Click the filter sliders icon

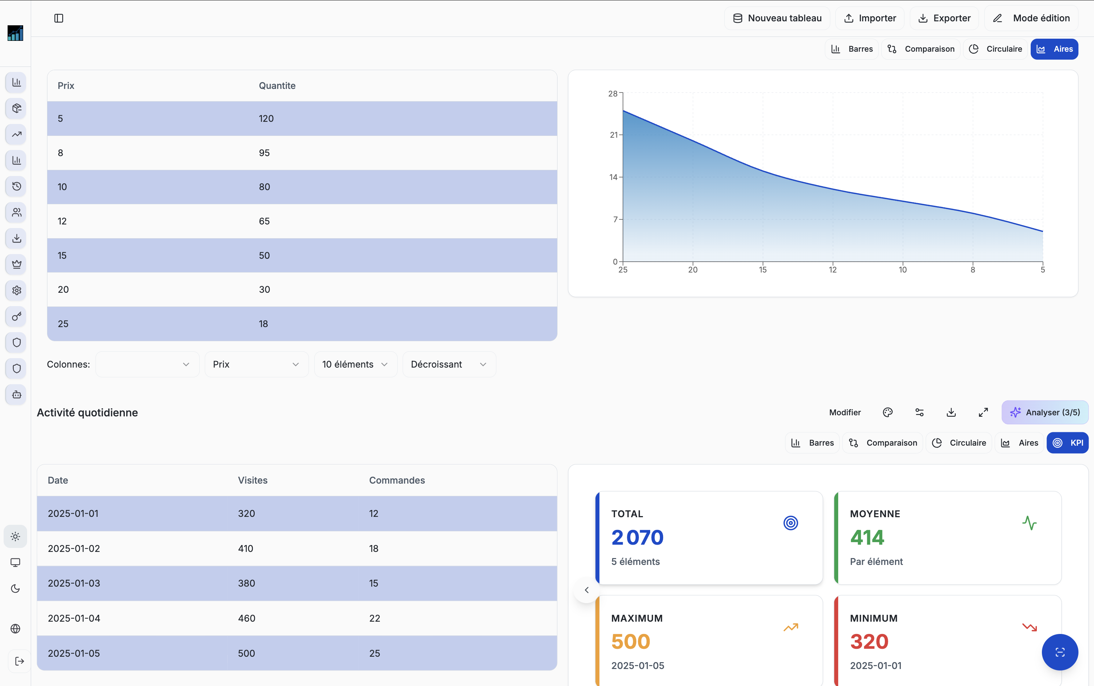[x=919, y=412]
